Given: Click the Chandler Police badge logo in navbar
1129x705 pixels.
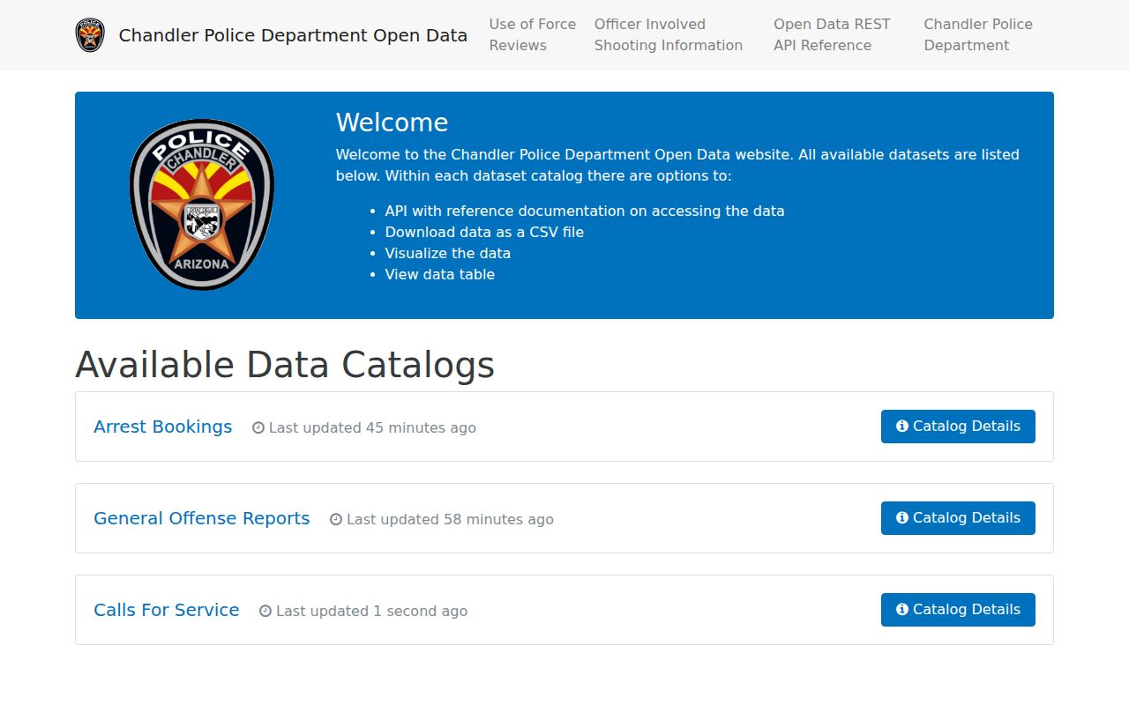Looking at the screenshot, I should point(90,35).
